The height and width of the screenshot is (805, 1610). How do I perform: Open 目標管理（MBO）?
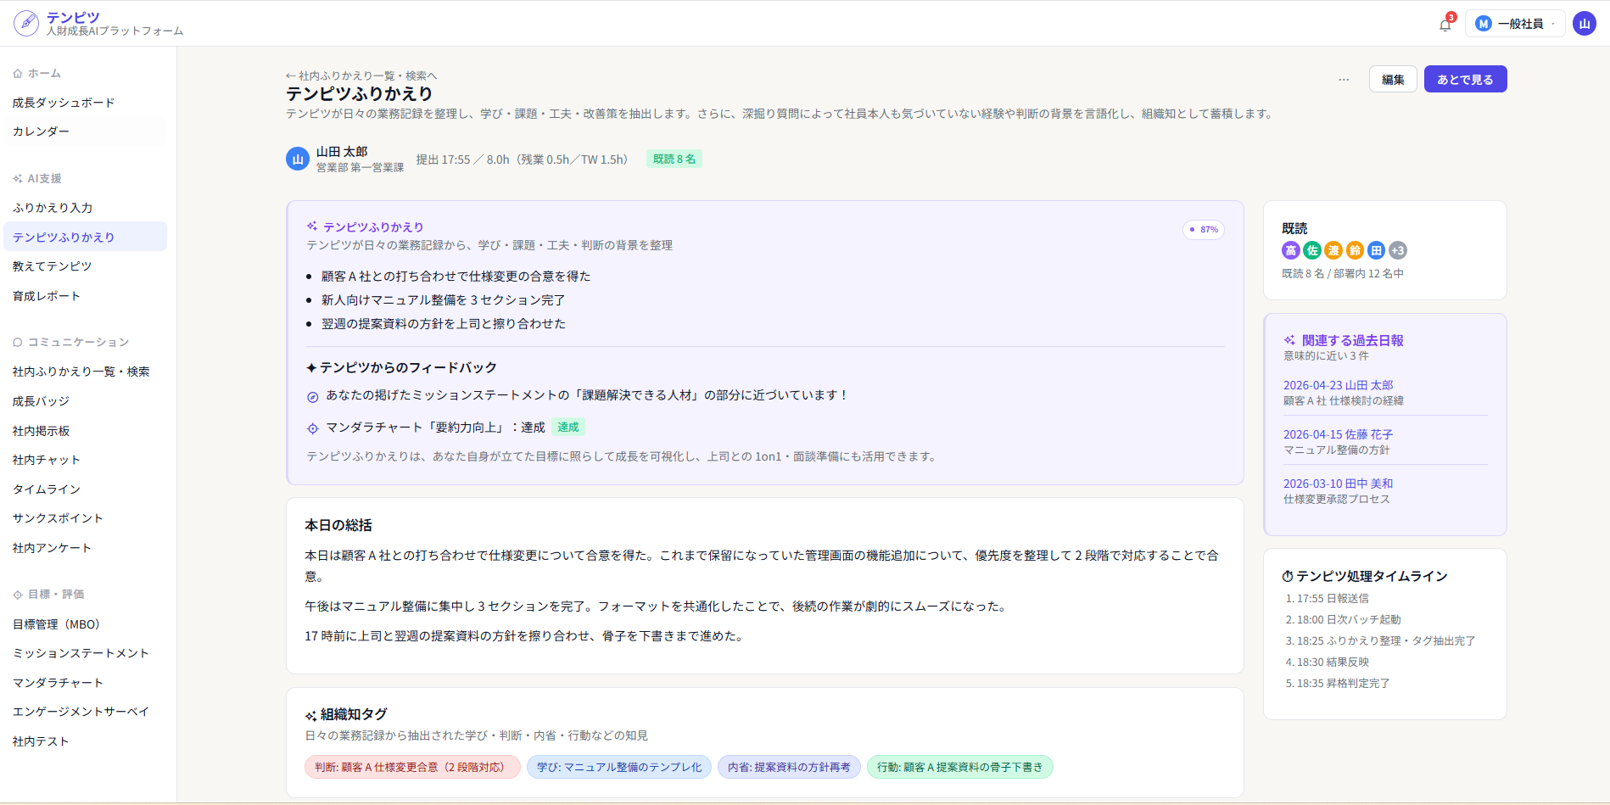click(x=85, y=624)
